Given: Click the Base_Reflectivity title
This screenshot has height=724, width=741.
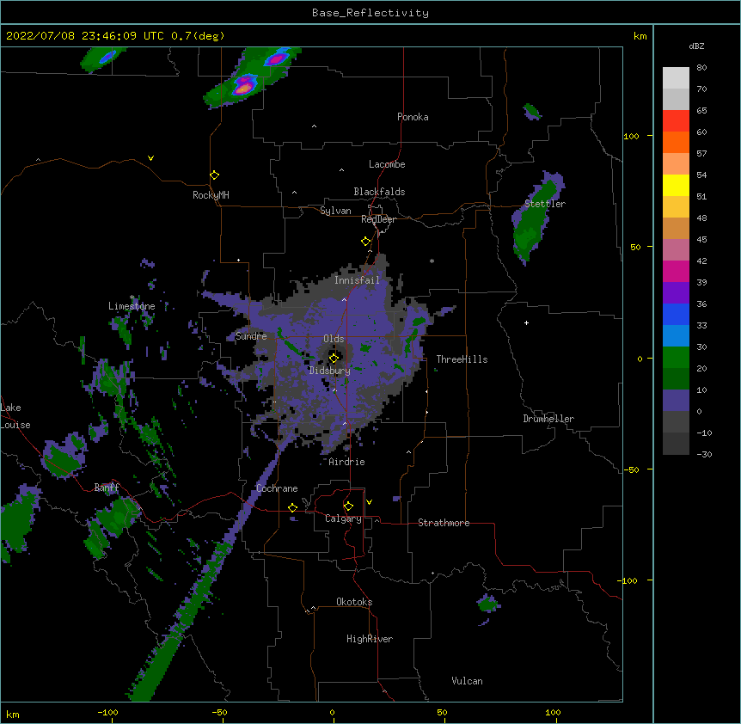Looking at the screenshot, I should coord(370,13).
